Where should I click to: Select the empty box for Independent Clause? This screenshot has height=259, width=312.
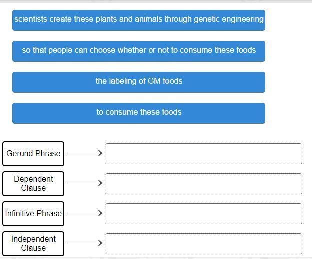(203, 244)
